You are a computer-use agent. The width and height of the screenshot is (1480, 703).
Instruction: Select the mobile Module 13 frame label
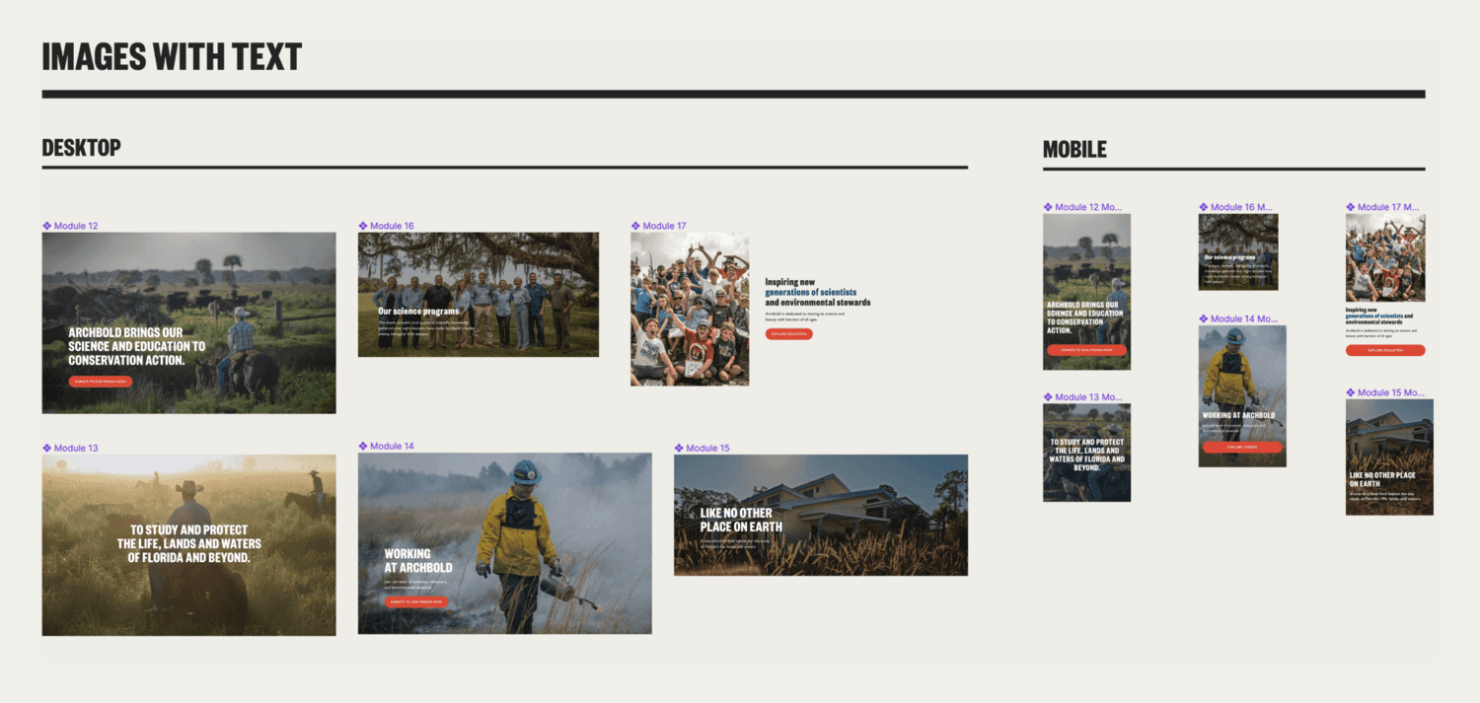[x=1088, y=397]
